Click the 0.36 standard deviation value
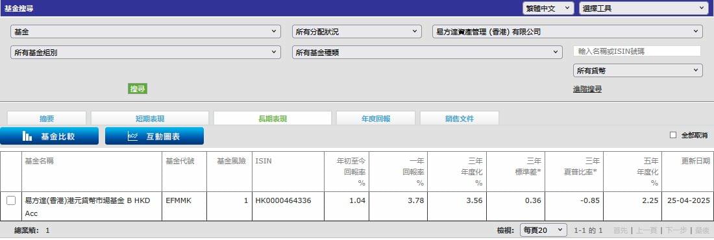Screen dimensions: 714x240 tap(533, 200)
